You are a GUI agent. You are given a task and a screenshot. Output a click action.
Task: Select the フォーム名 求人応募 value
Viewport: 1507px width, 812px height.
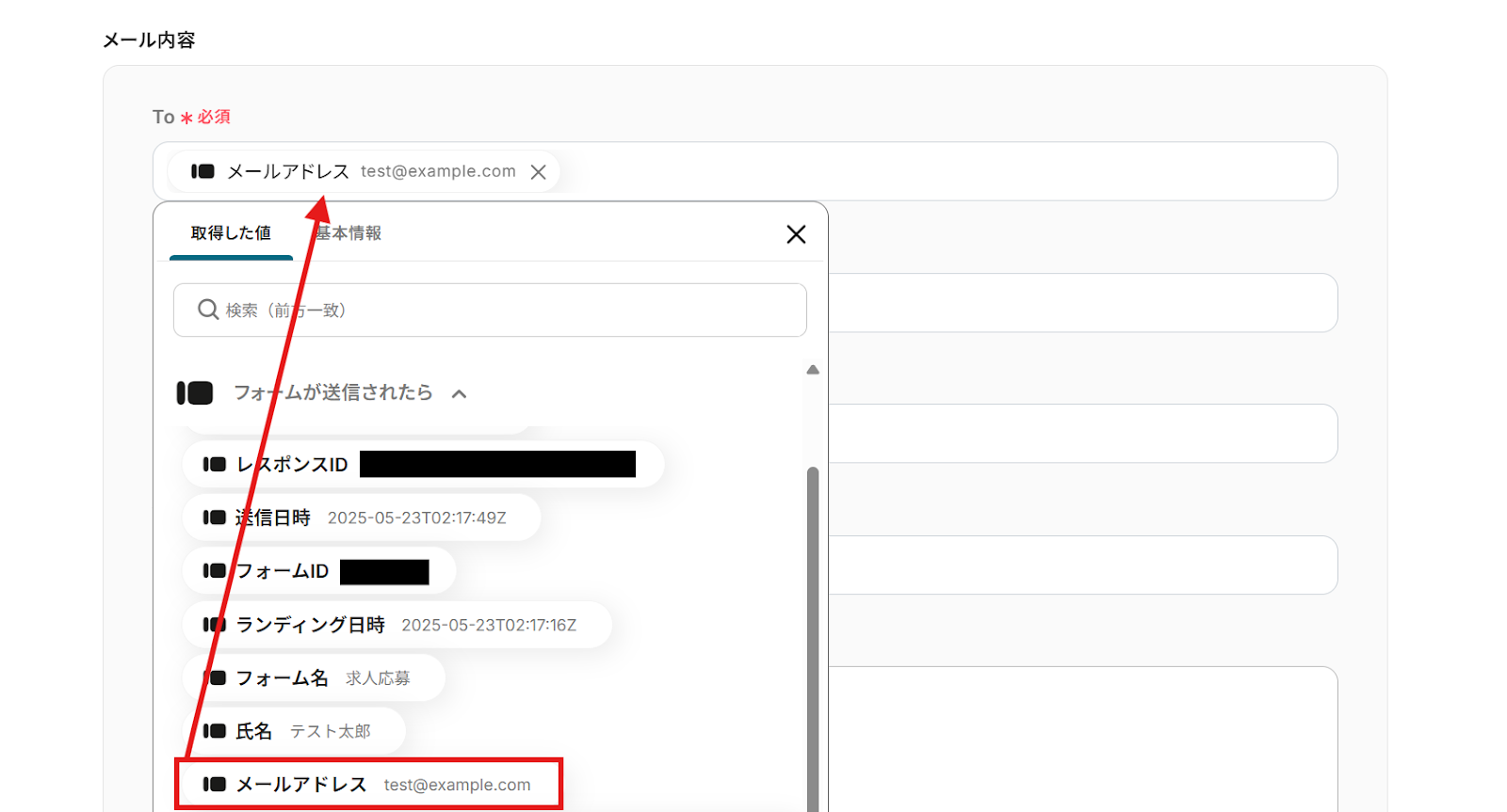pyautogui.click(x=314, y=678)
